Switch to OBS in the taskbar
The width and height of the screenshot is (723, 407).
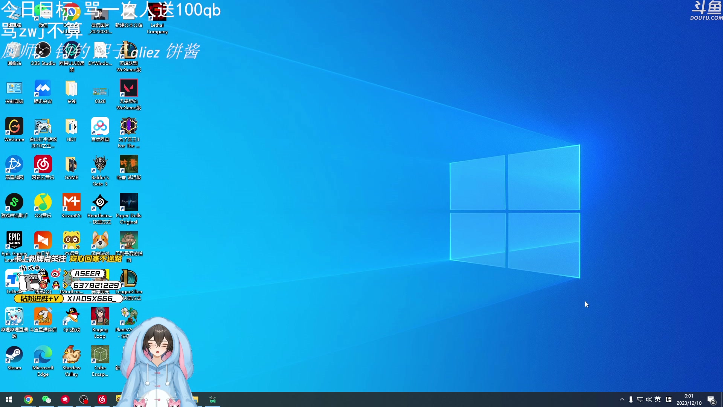(x=84, y=399)
